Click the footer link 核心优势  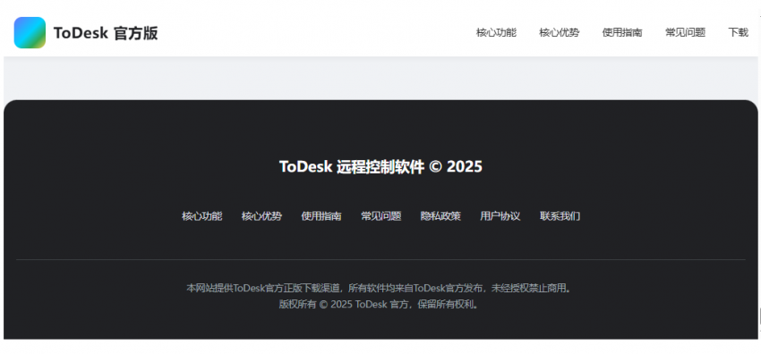click(261, 216)
